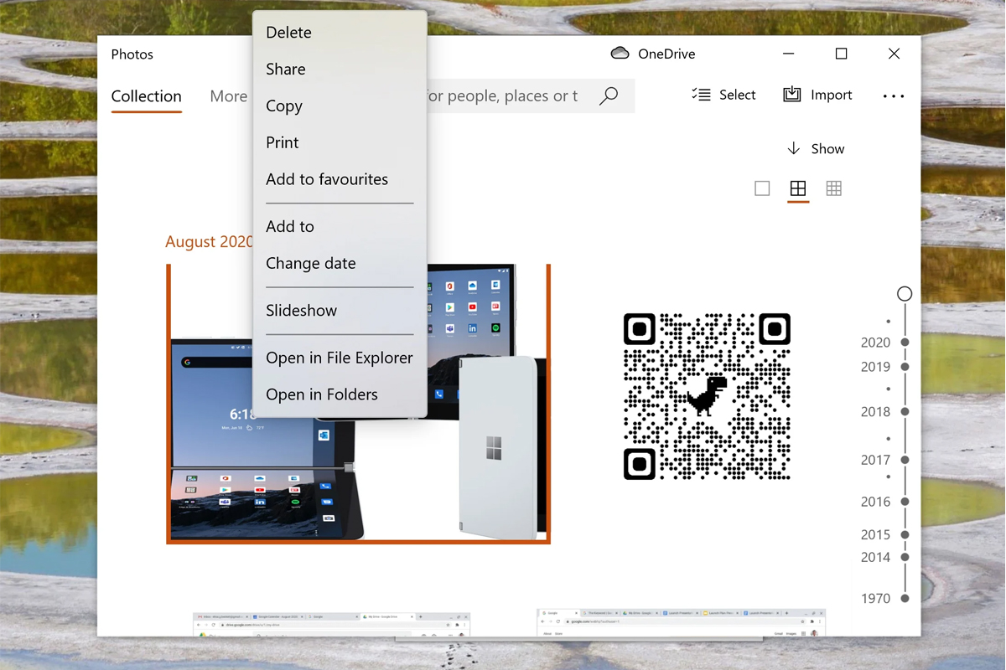The height and width of the screenshot is (670, 1006).
Task: Expand the Show filter dropdown
Action: click(x=816, y=149)
